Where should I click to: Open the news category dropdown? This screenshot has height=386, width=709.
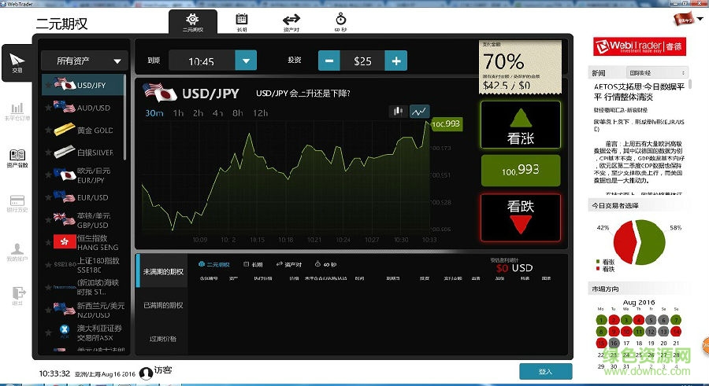point(657,72)
